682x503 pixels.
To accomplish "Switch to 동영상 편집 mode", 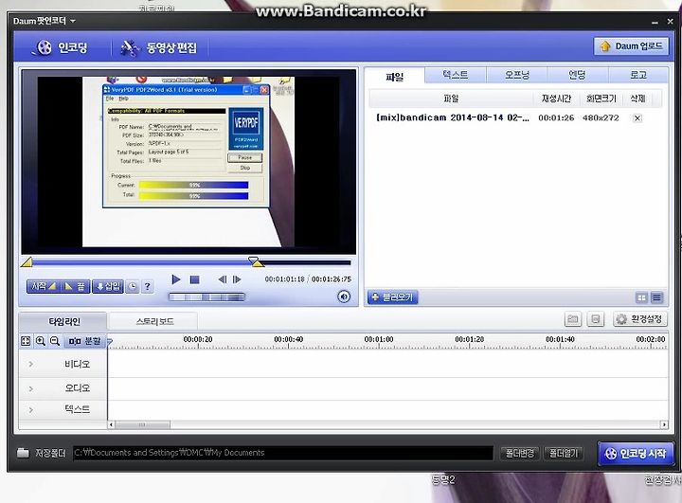I will (x=159, y=47).
